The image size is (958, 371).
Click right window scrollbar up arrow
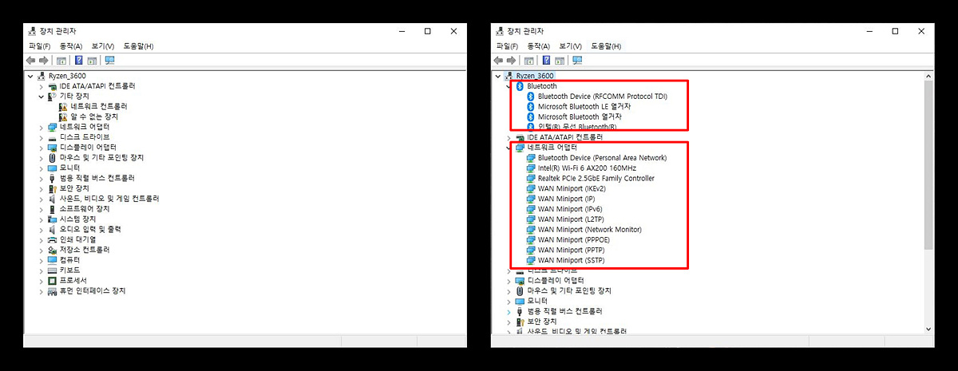pyautogui.click(x=928, y=76)
